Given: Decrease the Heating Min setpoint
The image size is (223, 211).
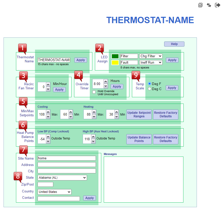Looking at the screenshot, I should click(116, 117).
